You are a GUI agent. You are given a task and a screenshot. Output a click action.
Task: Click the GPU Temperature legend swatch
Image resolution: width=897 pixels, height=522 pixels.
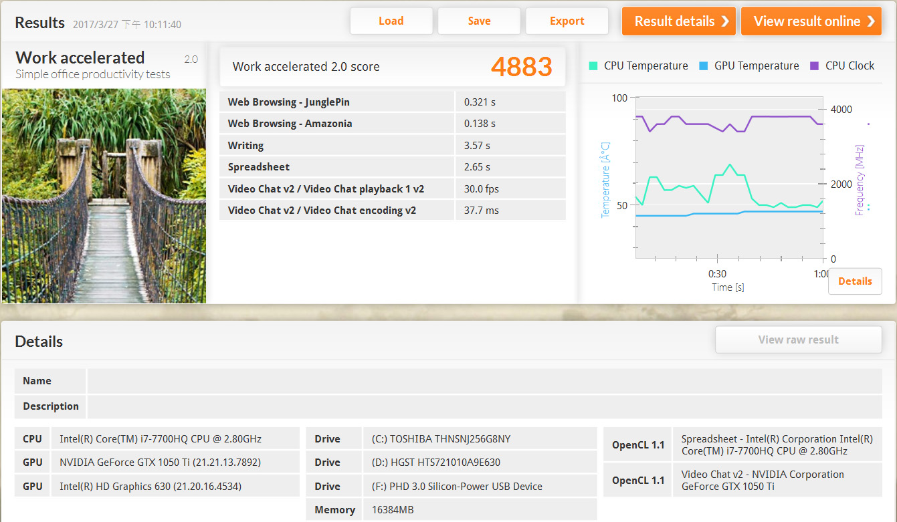[704, 66]
